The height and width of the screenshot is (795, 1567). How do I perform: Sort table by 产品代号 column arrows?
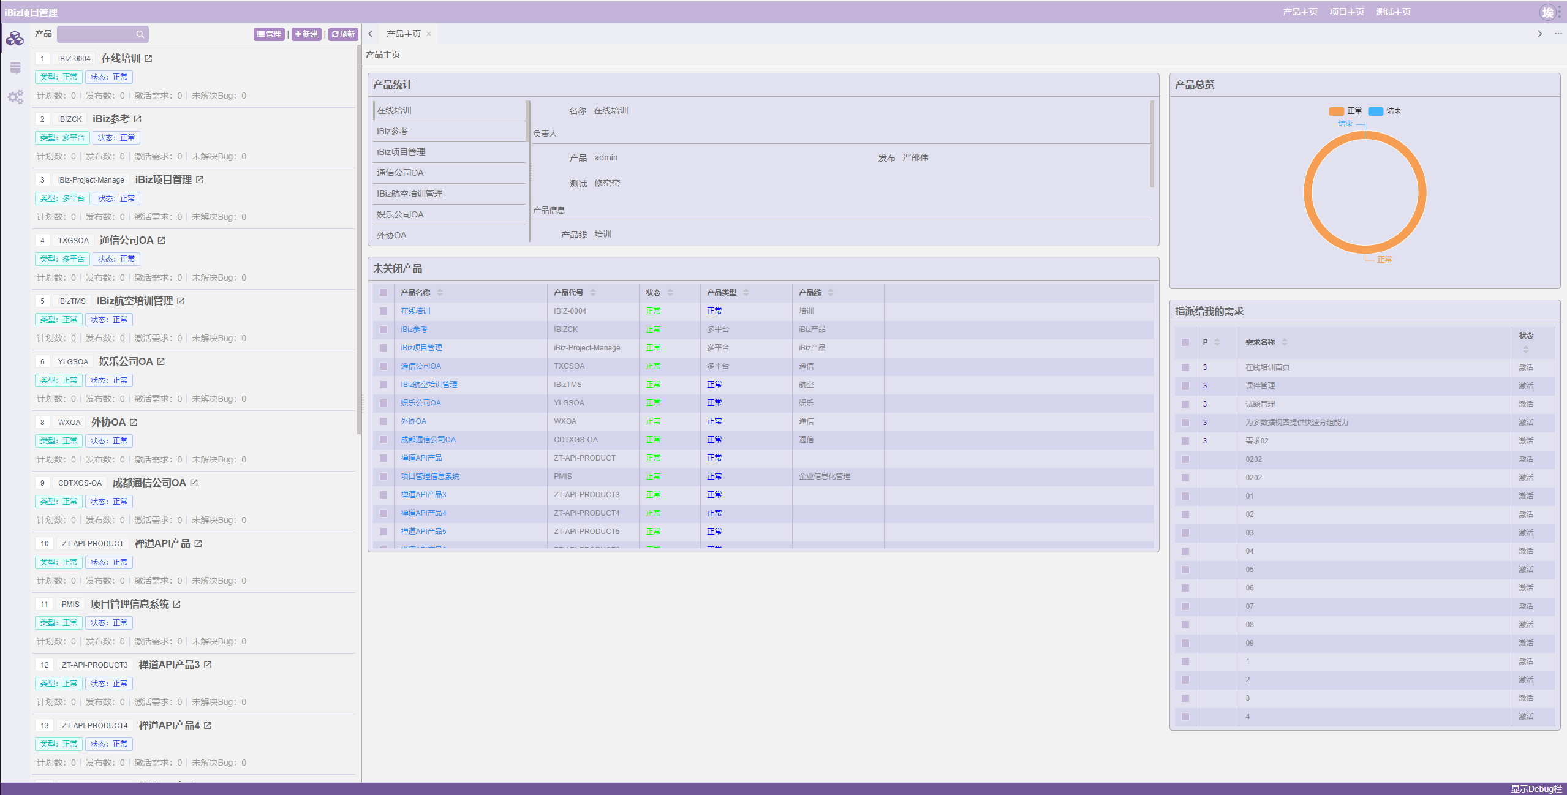click(x=593, y=293)
